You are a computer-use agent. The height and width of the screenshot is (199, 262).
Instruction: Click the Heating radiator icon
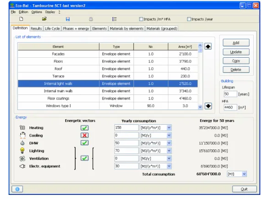pos(22,128)
